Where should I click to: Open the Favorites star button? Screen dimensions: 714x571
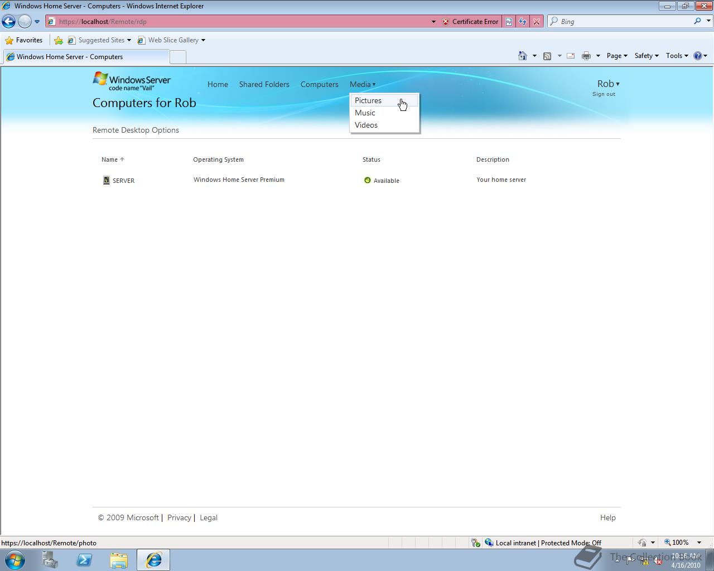(23, 40)
